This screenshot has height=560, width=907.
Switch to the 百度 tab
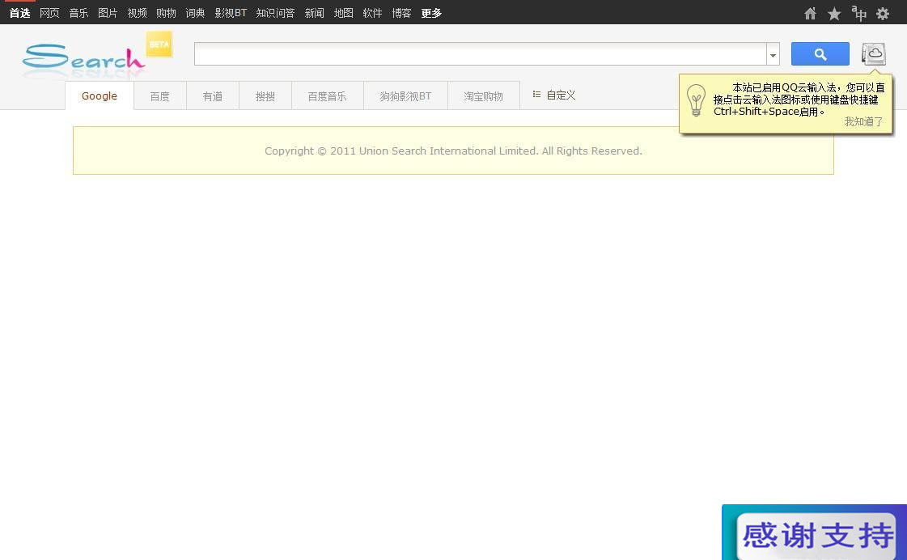[159, 96]
